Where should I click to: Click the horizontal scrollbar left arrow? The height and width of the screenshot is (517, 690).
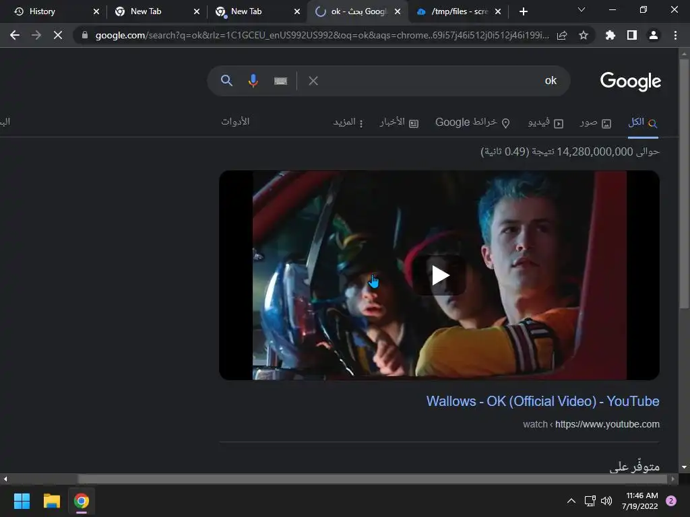(x=5, y=479)
